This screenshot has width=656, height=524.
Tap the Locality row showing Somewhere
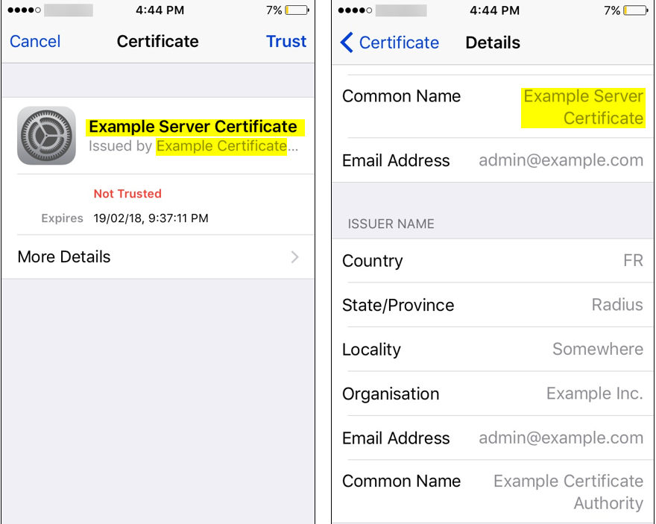click(493, 349)
